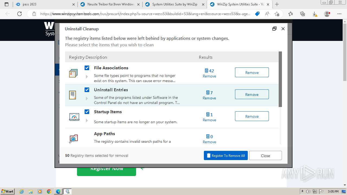
Task: Click Remove link under 1 result
Action: point(209,120)
